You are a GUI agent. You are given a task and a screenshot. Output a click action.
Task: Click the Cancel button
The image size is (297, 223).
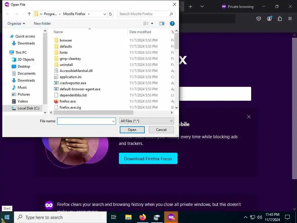(161, 130)
